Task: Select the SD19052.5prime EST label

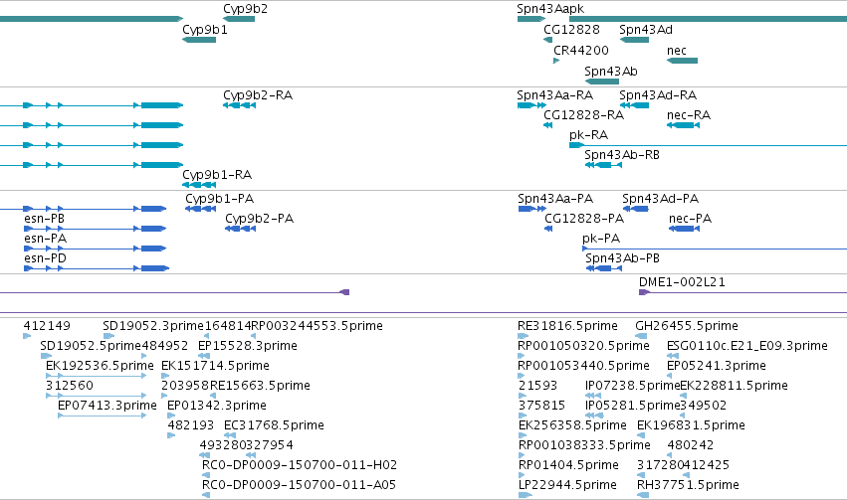Action: pos(91,346)
